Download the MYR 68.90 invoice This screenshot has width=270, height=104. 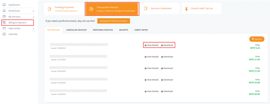pyautogui.click(x=167, y=91)
